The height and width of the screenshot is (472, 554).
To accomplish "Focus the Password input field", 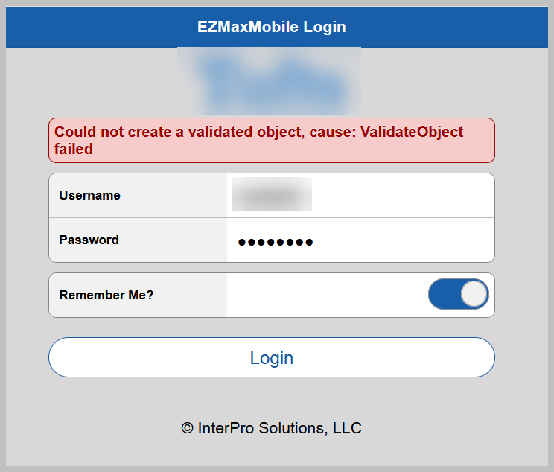I will pos(360,240).
